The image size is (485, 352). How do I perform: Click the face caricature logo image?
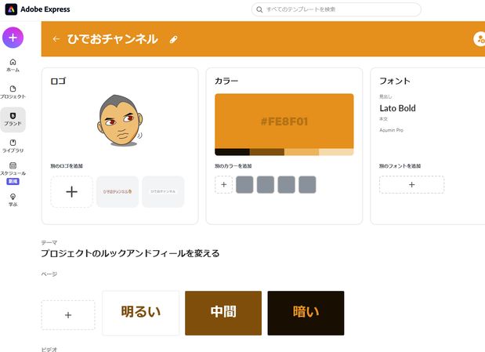pyautogui.click(x=121, y=121)
